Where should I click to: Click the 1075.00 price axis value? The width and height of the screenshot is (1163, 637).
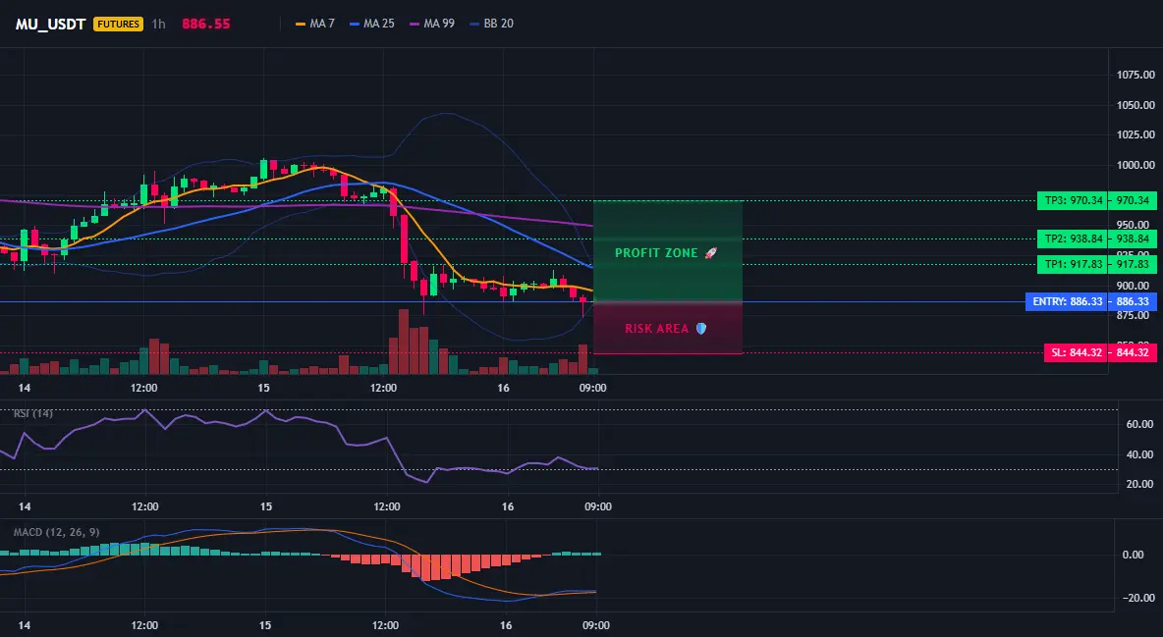(1135, 75)
